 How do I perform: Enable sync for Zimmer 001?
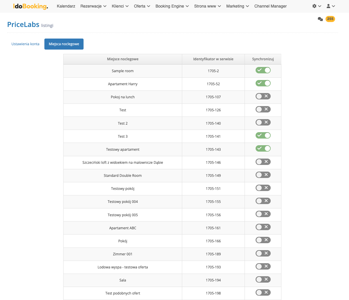pos(263,253)
